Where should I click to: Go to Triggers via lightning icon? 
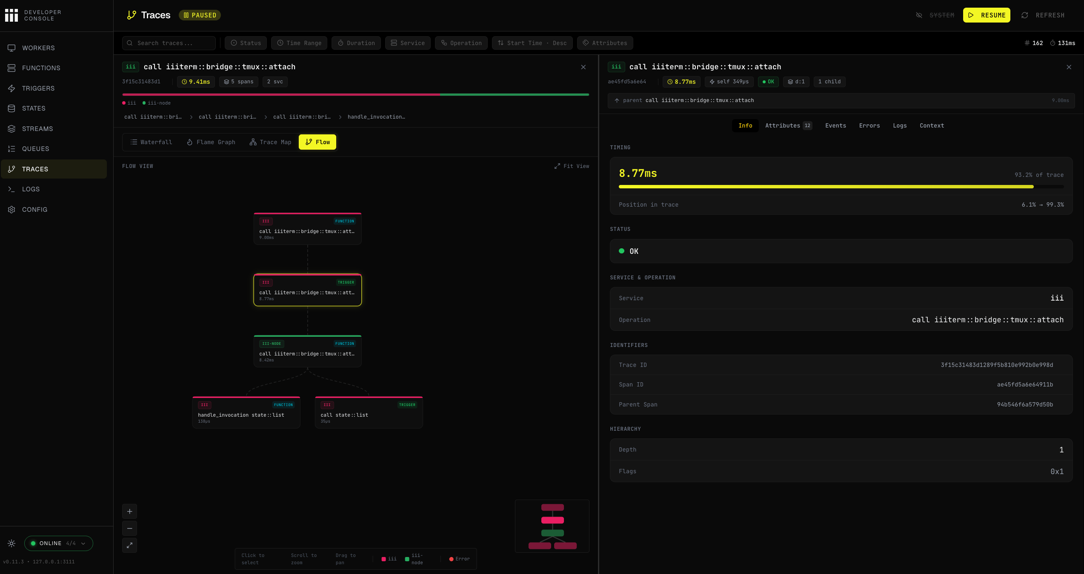11,88
